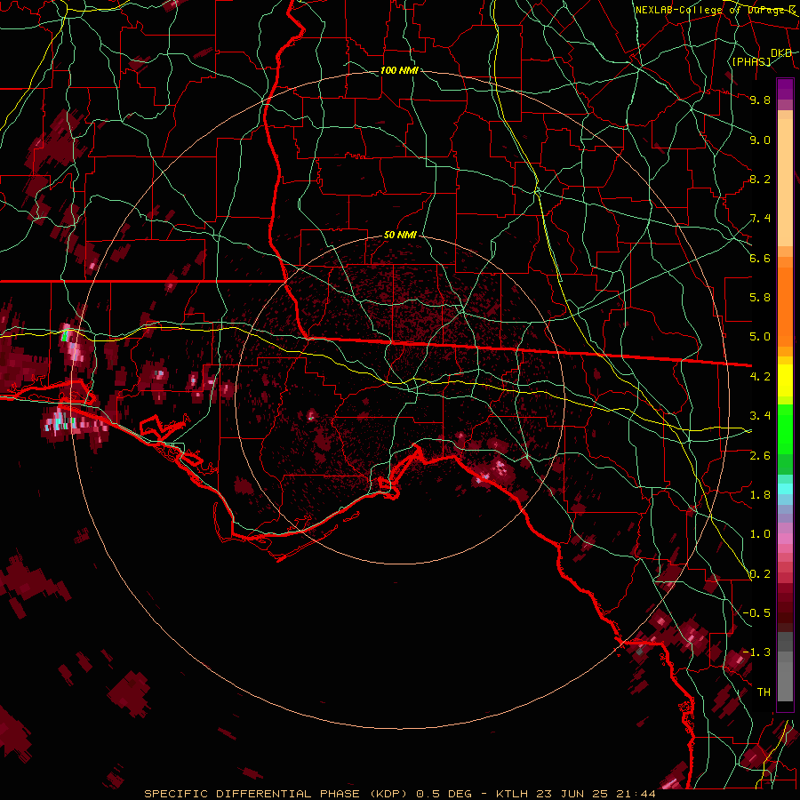Click the 9.8 legend scale value
This screenshot has height=800, width=800.
(760, 100)
